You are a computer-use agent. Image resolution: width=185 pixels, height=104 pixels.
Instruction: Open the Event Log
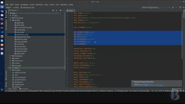coord(177,89)
